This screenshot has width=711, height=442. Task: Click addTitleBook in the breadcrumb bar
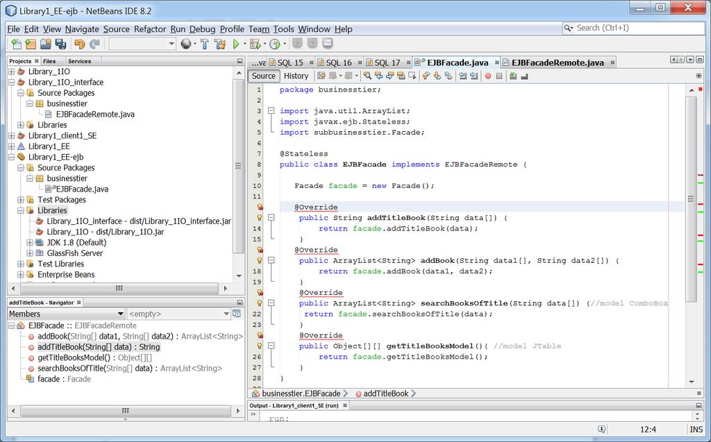click(386, 393)
